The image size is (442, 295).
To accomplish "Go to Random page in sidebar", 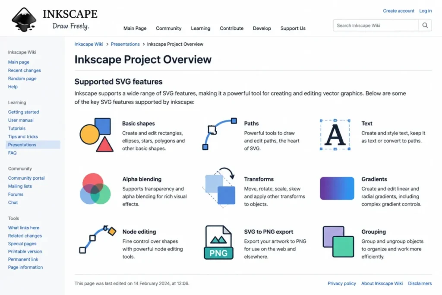I will 22,79.
